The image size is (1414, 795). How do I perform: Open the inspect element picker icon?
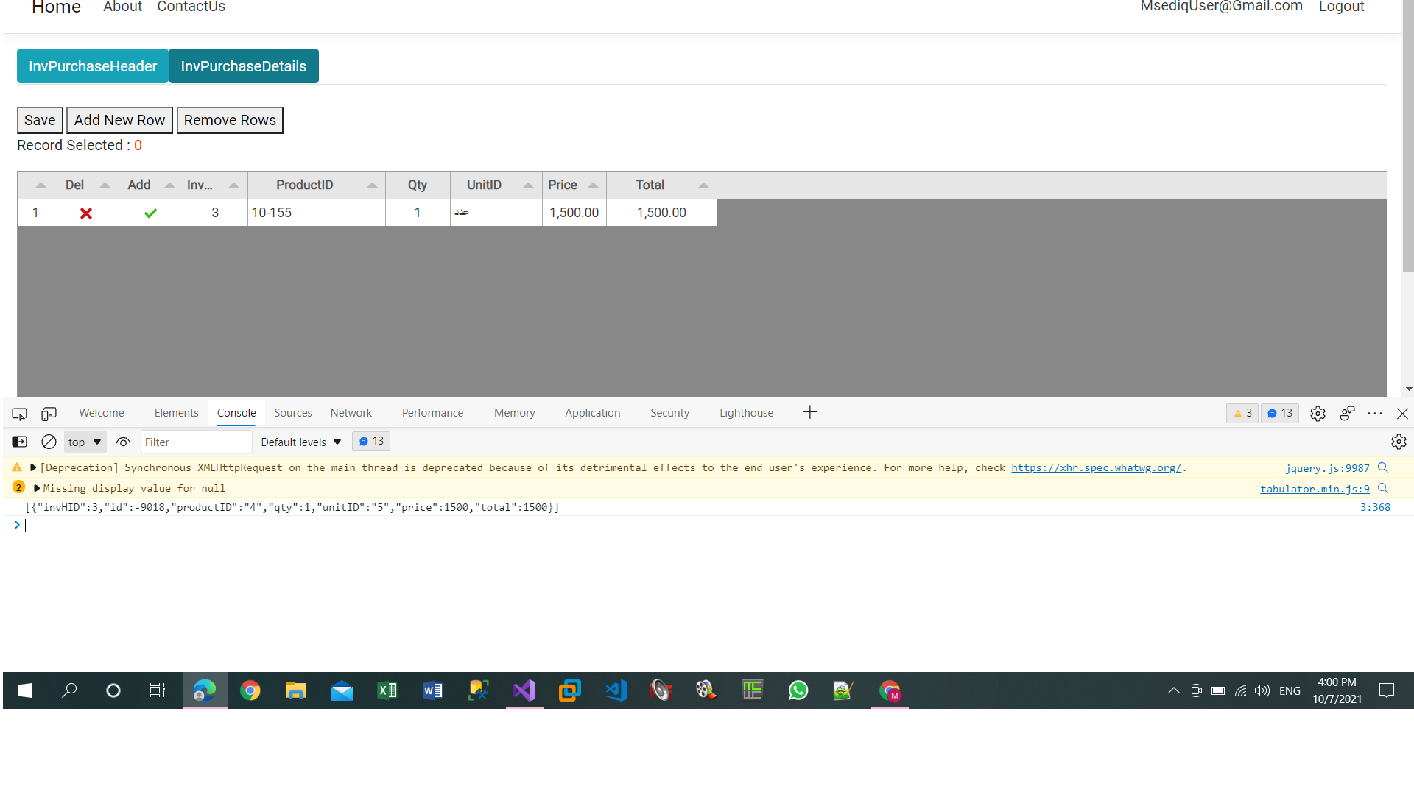18,413
